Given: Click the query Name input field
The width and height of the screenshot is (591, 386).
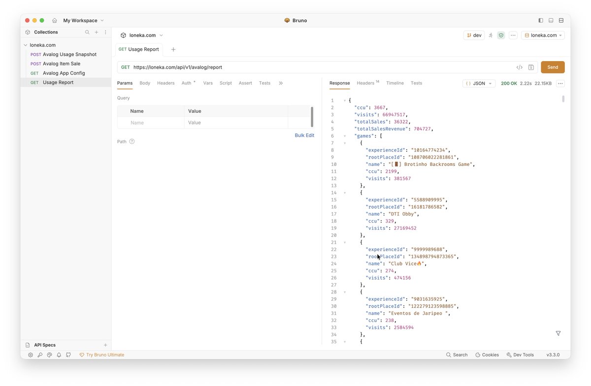Looking at the screenshot, I should pos(151,123).
